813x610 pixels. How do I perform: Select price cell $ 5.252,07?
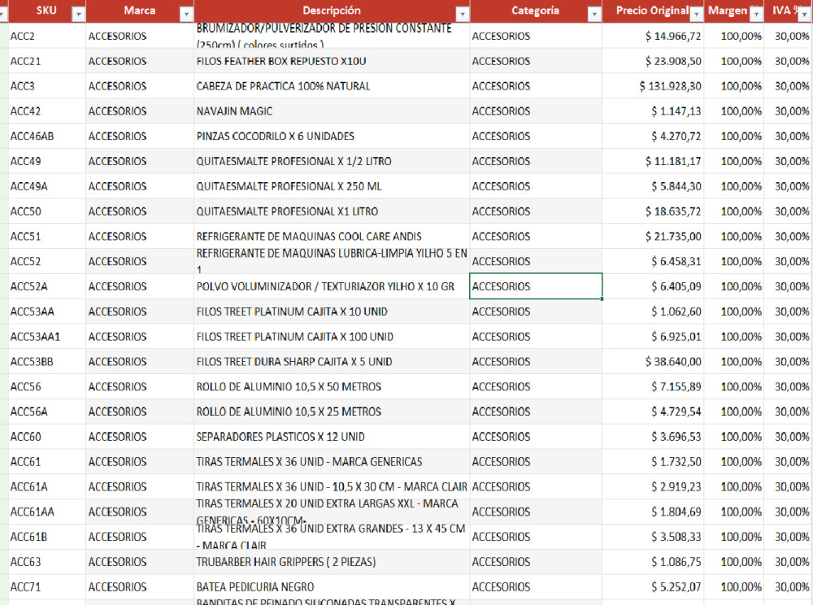(x=652, y=586)
